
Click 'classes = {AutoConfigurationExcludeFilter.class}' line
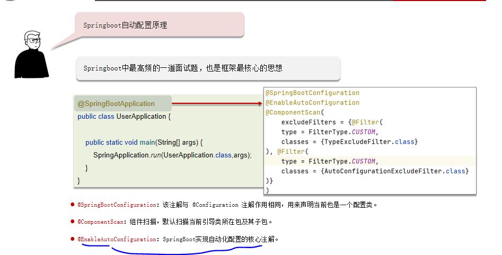coord(375,171)
